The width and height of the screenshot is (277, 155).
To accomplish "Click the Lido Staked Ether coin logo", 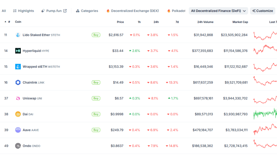I will click(18, 35).
